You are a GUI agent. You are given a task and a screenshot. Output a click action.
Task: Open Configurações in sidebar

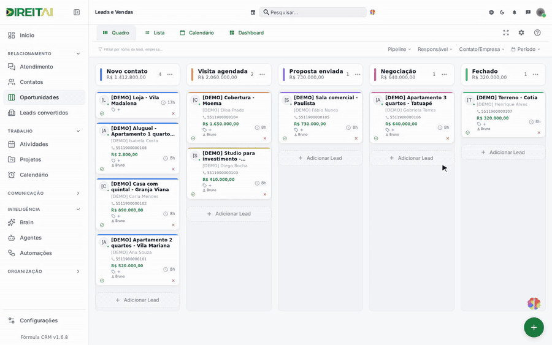pos(44,320)
